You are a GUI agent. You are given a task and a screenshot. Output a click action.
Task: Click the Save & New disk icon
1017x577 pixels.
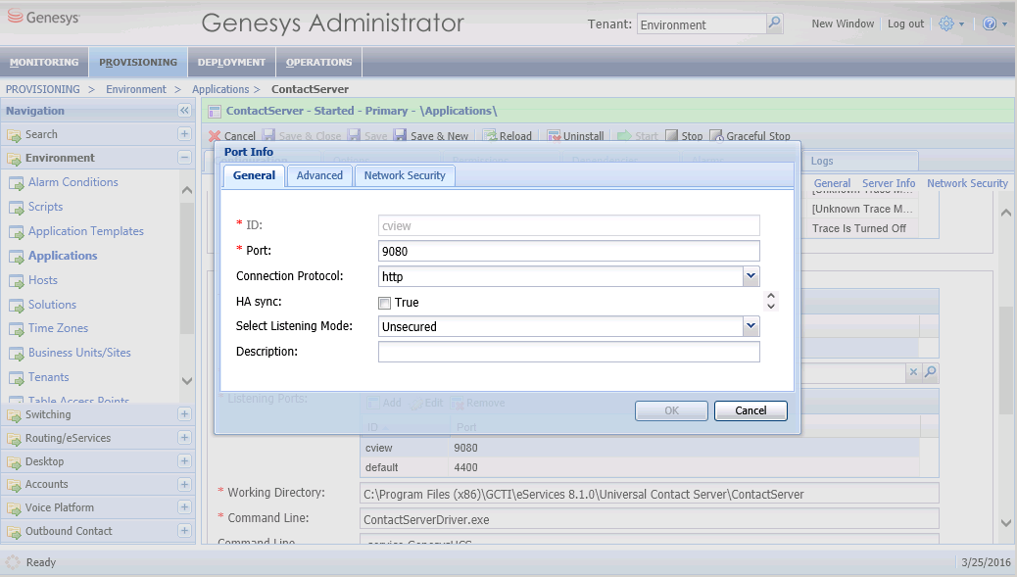point(400,135)
